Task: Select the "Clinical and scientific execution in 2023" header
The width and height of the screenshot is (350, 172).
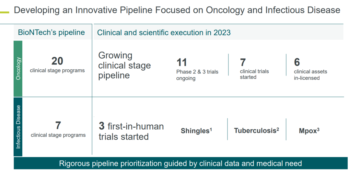Action: (164, 32)
